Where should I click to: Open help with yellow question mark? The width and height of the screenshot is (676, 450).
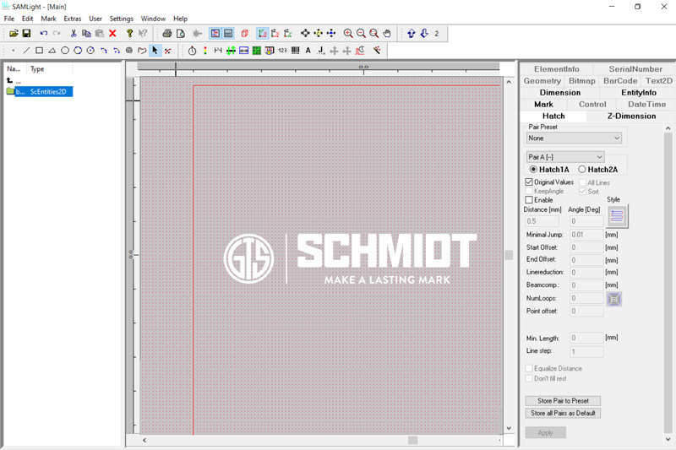pyautogui.click(x=129, y=33)
